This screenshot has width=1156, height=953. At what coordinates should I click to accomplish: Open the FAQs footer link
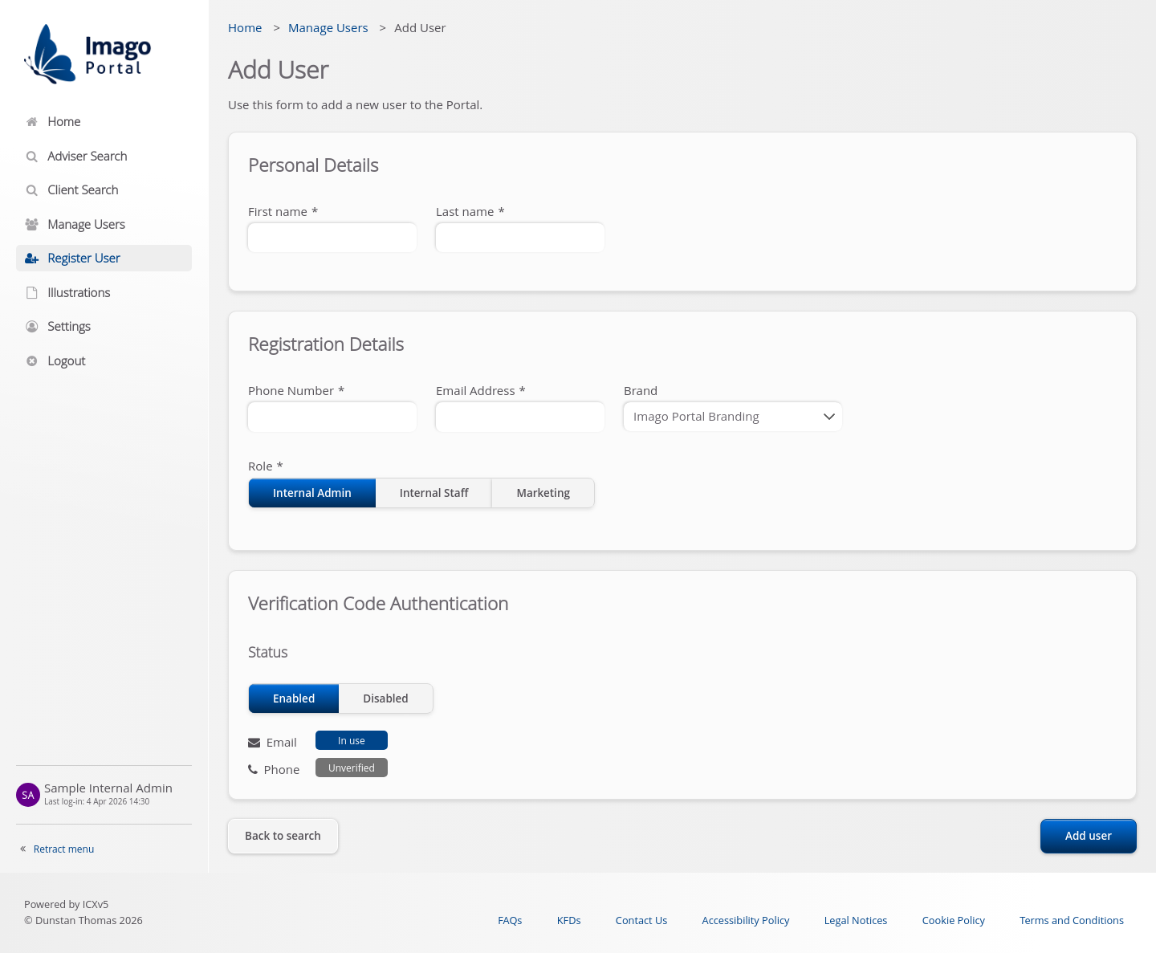coord(510,921)
